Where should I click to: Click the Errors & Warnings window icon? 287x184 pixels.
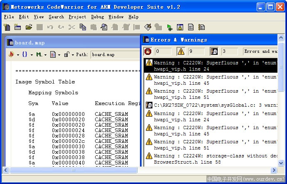tap(146, 39)
